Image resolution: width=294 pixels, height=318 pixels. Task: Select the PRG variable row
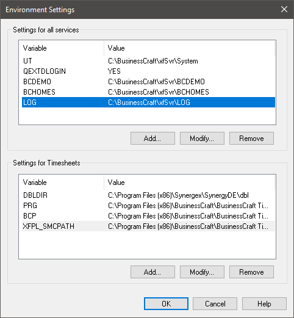tap(148, 206)
